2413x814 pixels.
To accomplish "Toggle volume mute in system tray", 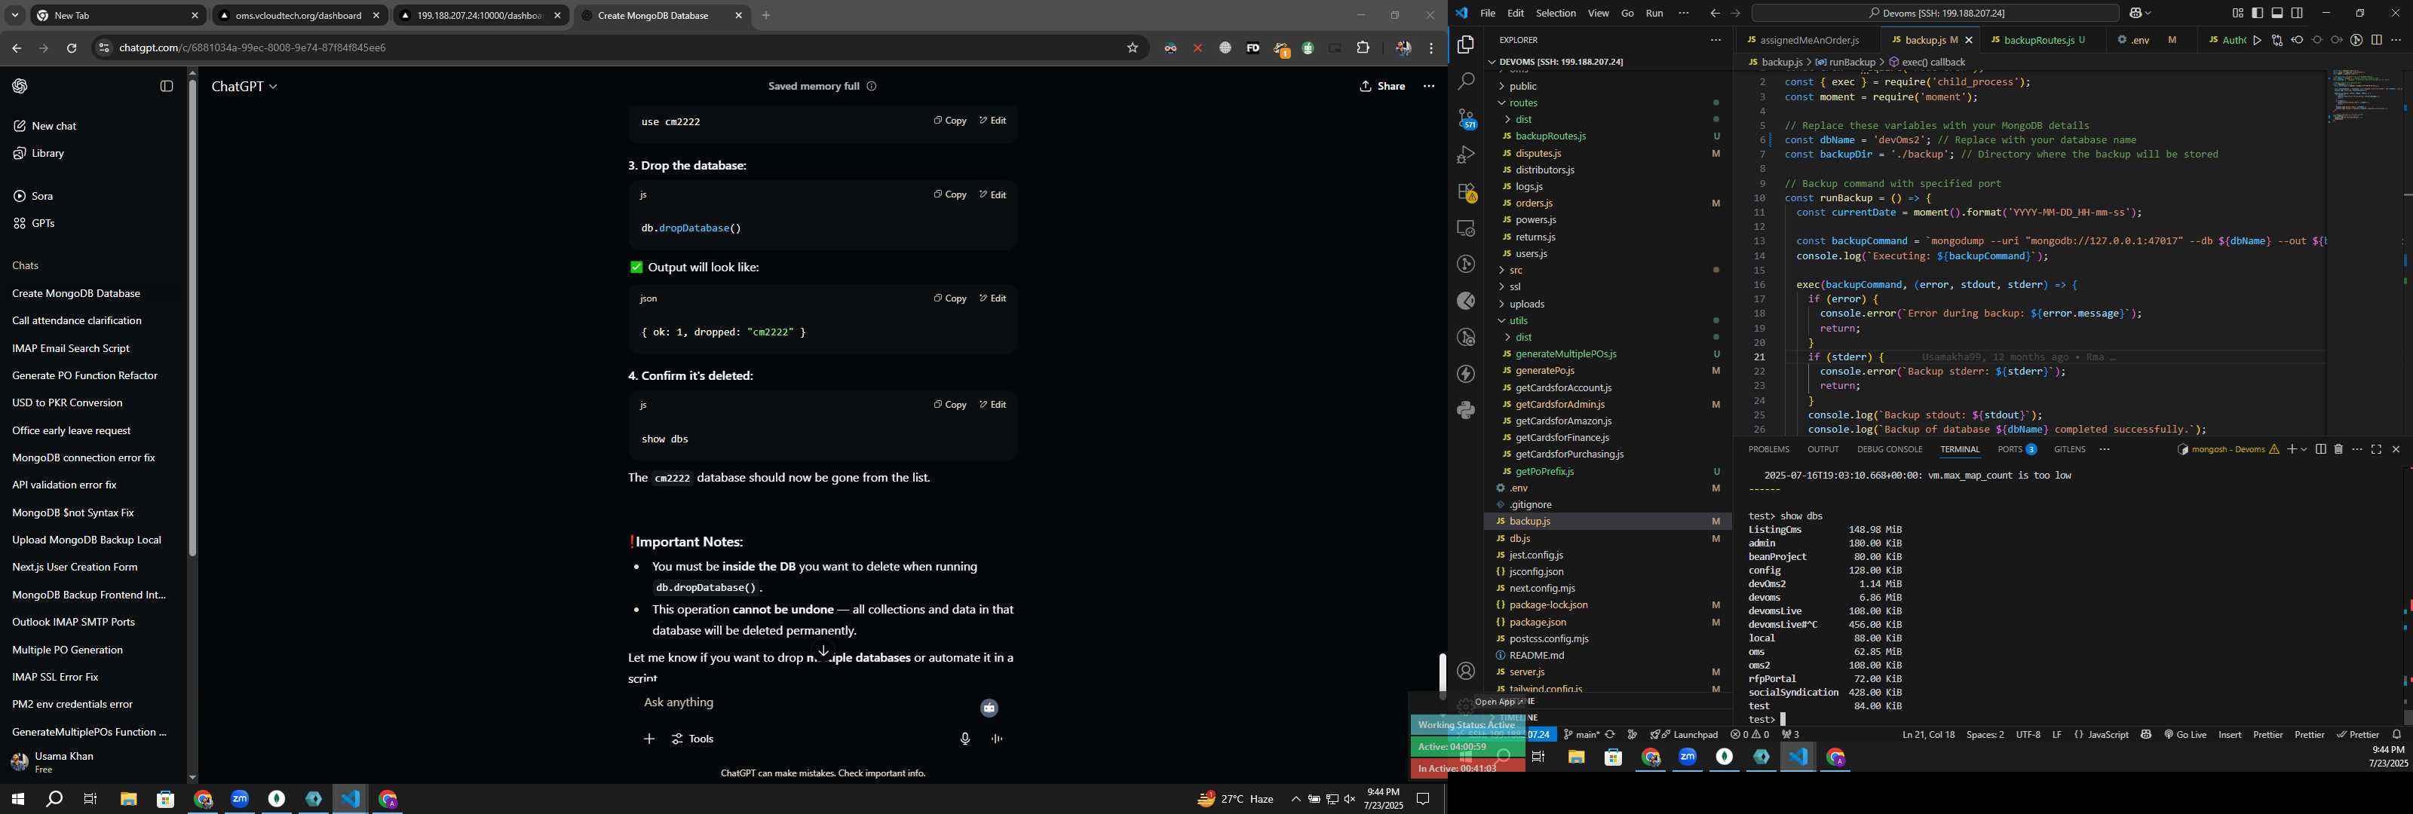I will coord(1350,799).
